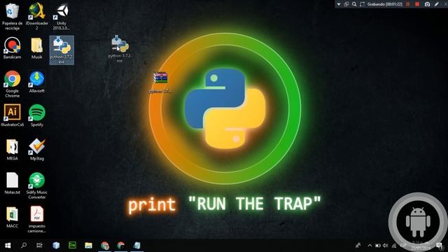Select the Mp3tag desktop shortcut
The image size is (448, 252).
[36, 149]
